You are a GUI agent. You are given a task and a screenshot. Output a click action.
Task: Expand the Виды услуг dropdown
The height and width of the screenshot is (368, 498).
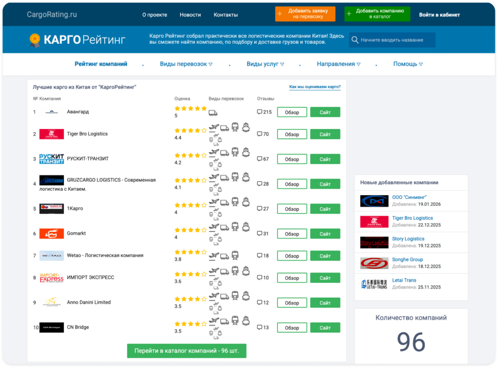[265, 64]
